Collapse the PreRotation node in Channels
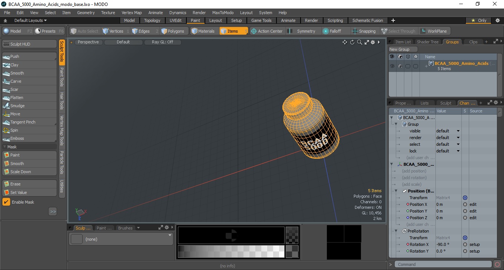 (396, 231)
